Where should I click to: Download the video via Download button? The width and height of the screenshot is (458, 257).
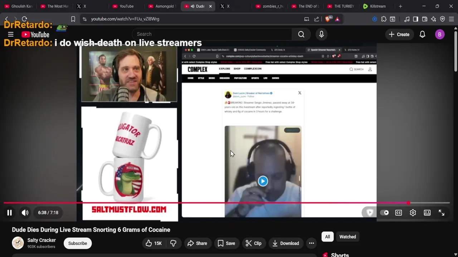click(286, 243)
